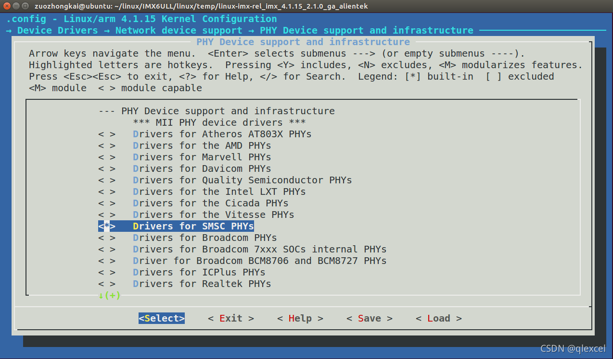Click the dialog title 'PHY Device support and infrastructure'
This screenshot has width=613, height=359.
pos(303,42)
